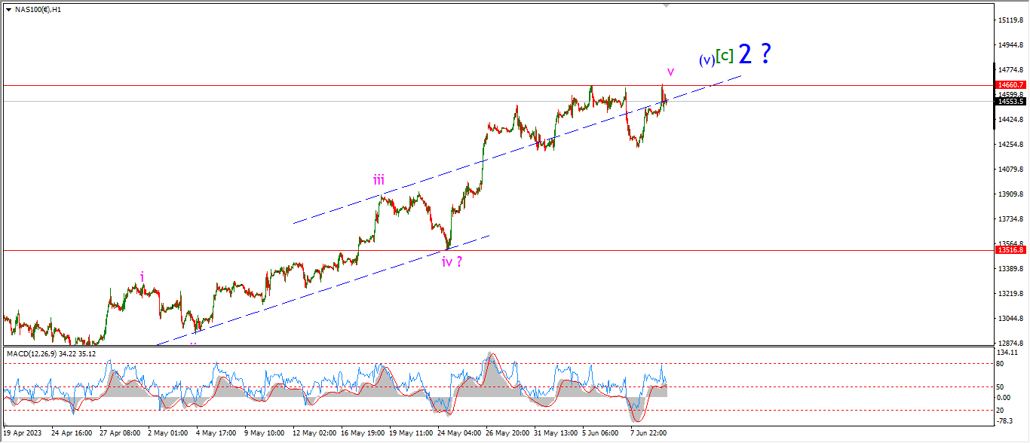Select the pink 'v' wave label
This screenshot has width=1030, height=443.
(670, 71)
